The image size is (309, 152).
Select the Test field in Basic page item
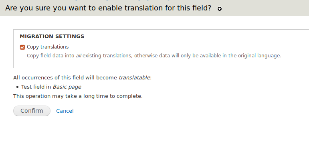pyautogui.click(x=51, y=87)
